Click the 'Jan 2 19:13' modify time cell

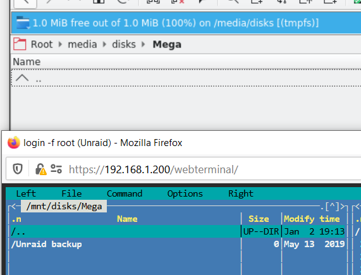[x=314, y=231]
